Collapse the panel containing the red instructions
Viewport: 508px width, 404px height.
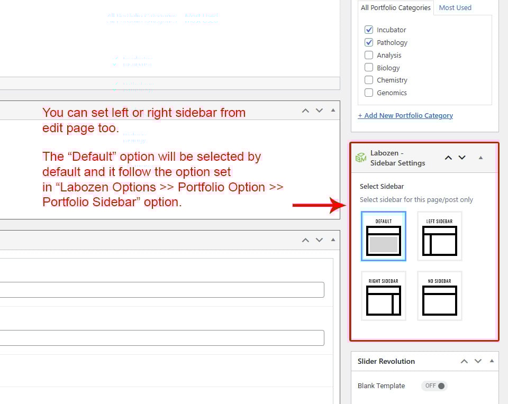[x=333, y=111]
